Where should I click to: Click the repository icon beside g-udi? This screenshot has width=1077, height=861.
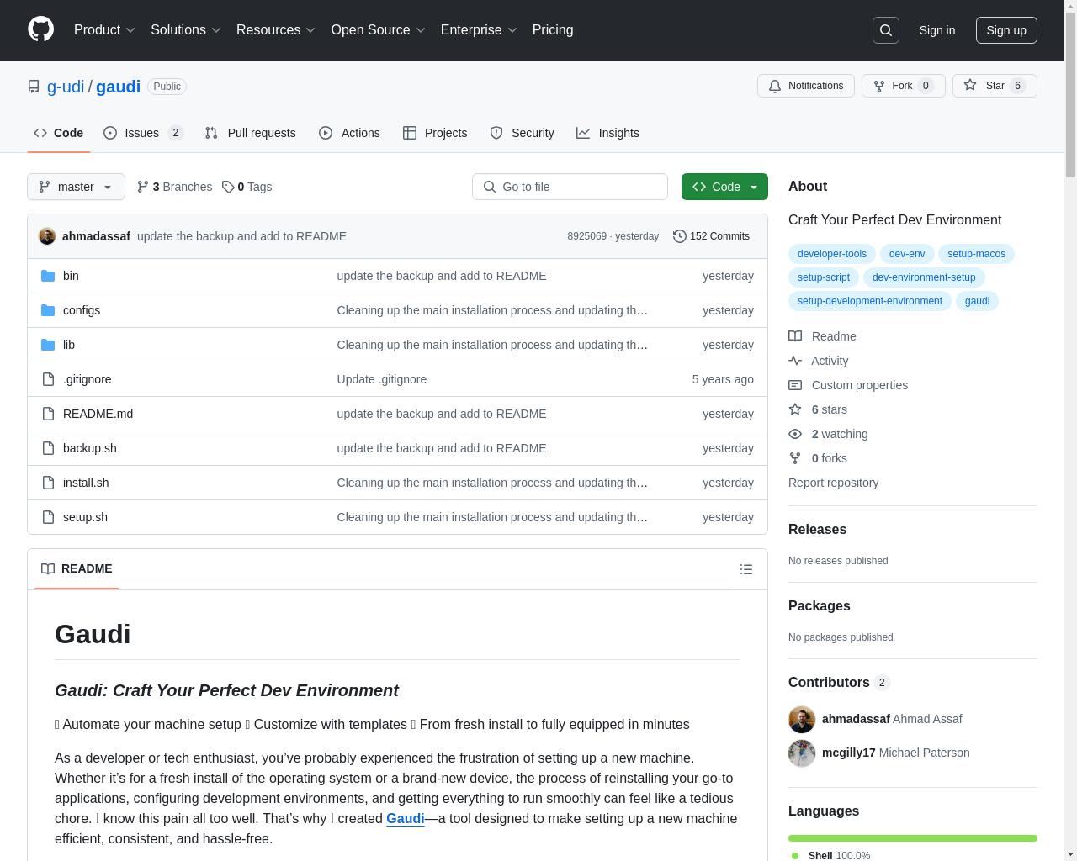click(34, 87)
